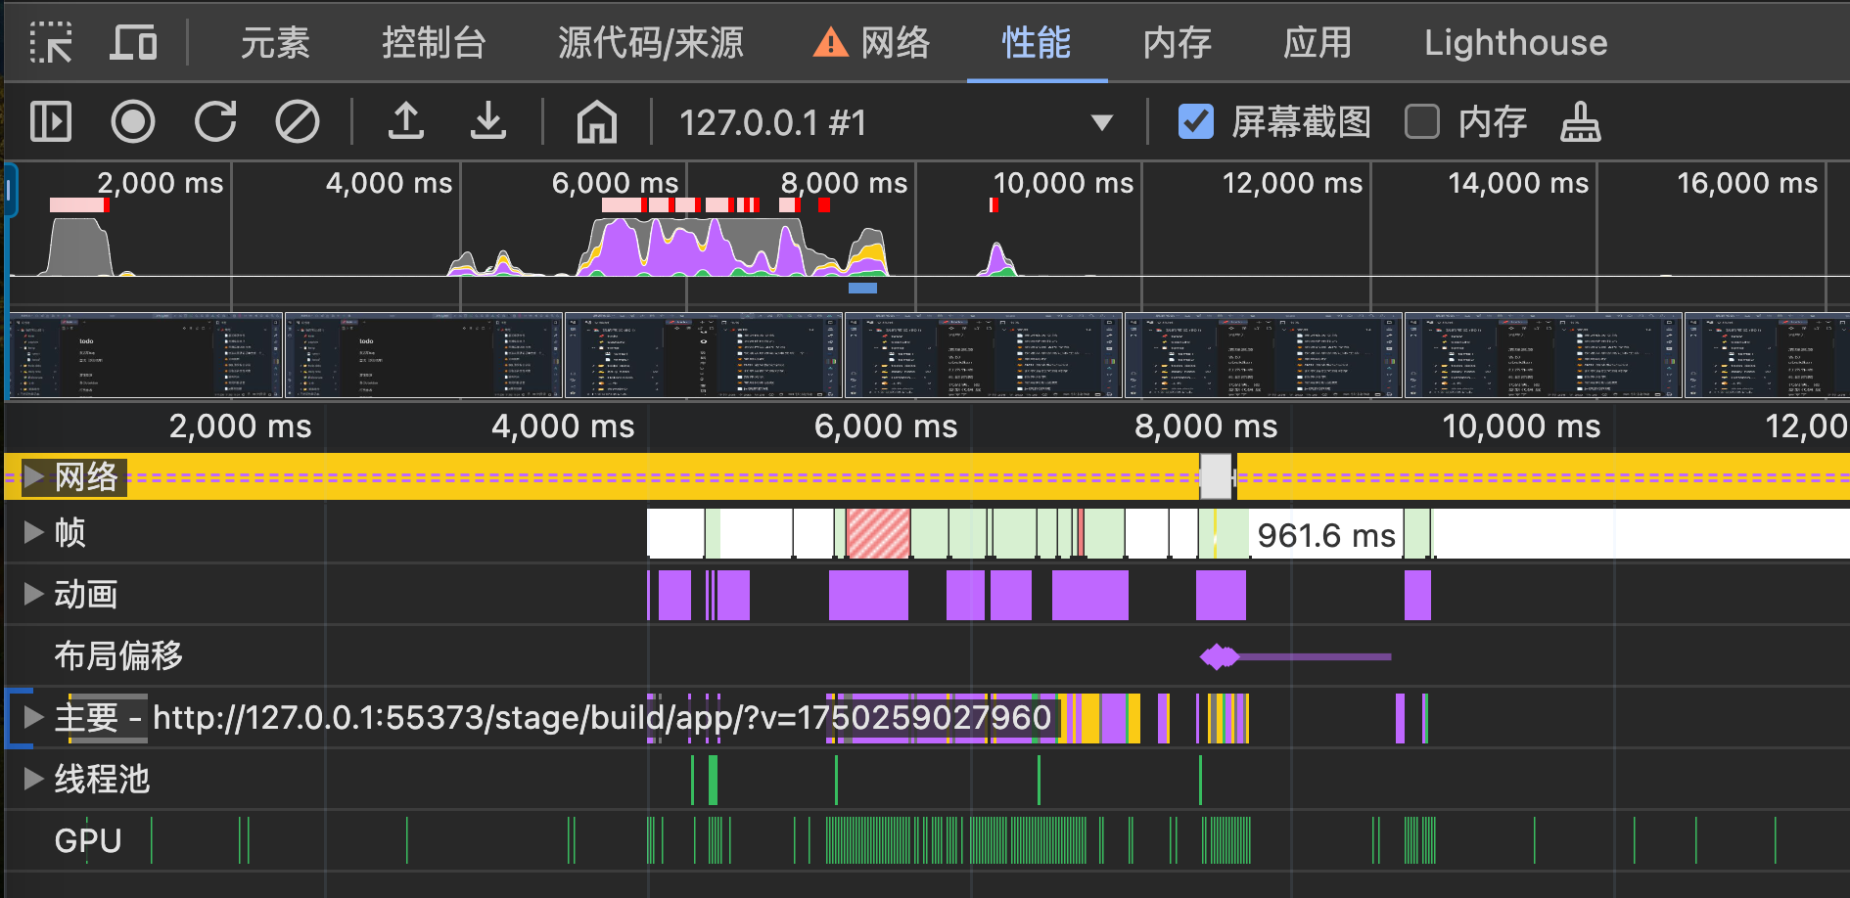Open the Lighthouse tab
This screenshot has height=898, width=1850.
pyautogui.click(x=1515, y=43)
